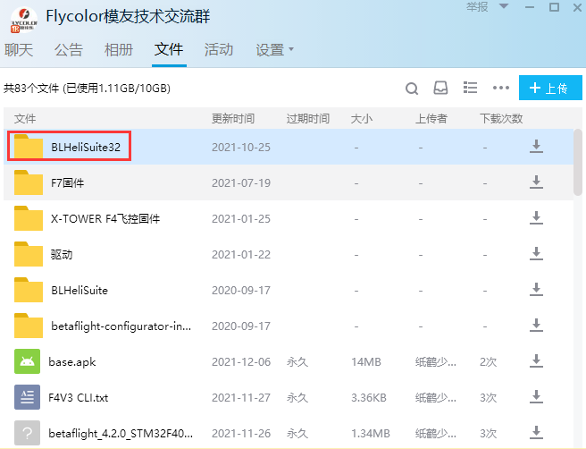This screenshot has width=586, height=449.
Task: Click the 上传 upload button
Action: 550,88
